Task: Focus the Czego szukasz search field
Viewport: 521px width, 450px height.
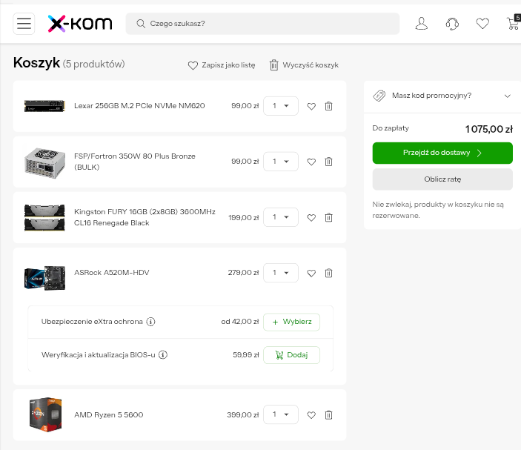Action: pyautogui.click(x=267, y=24)
